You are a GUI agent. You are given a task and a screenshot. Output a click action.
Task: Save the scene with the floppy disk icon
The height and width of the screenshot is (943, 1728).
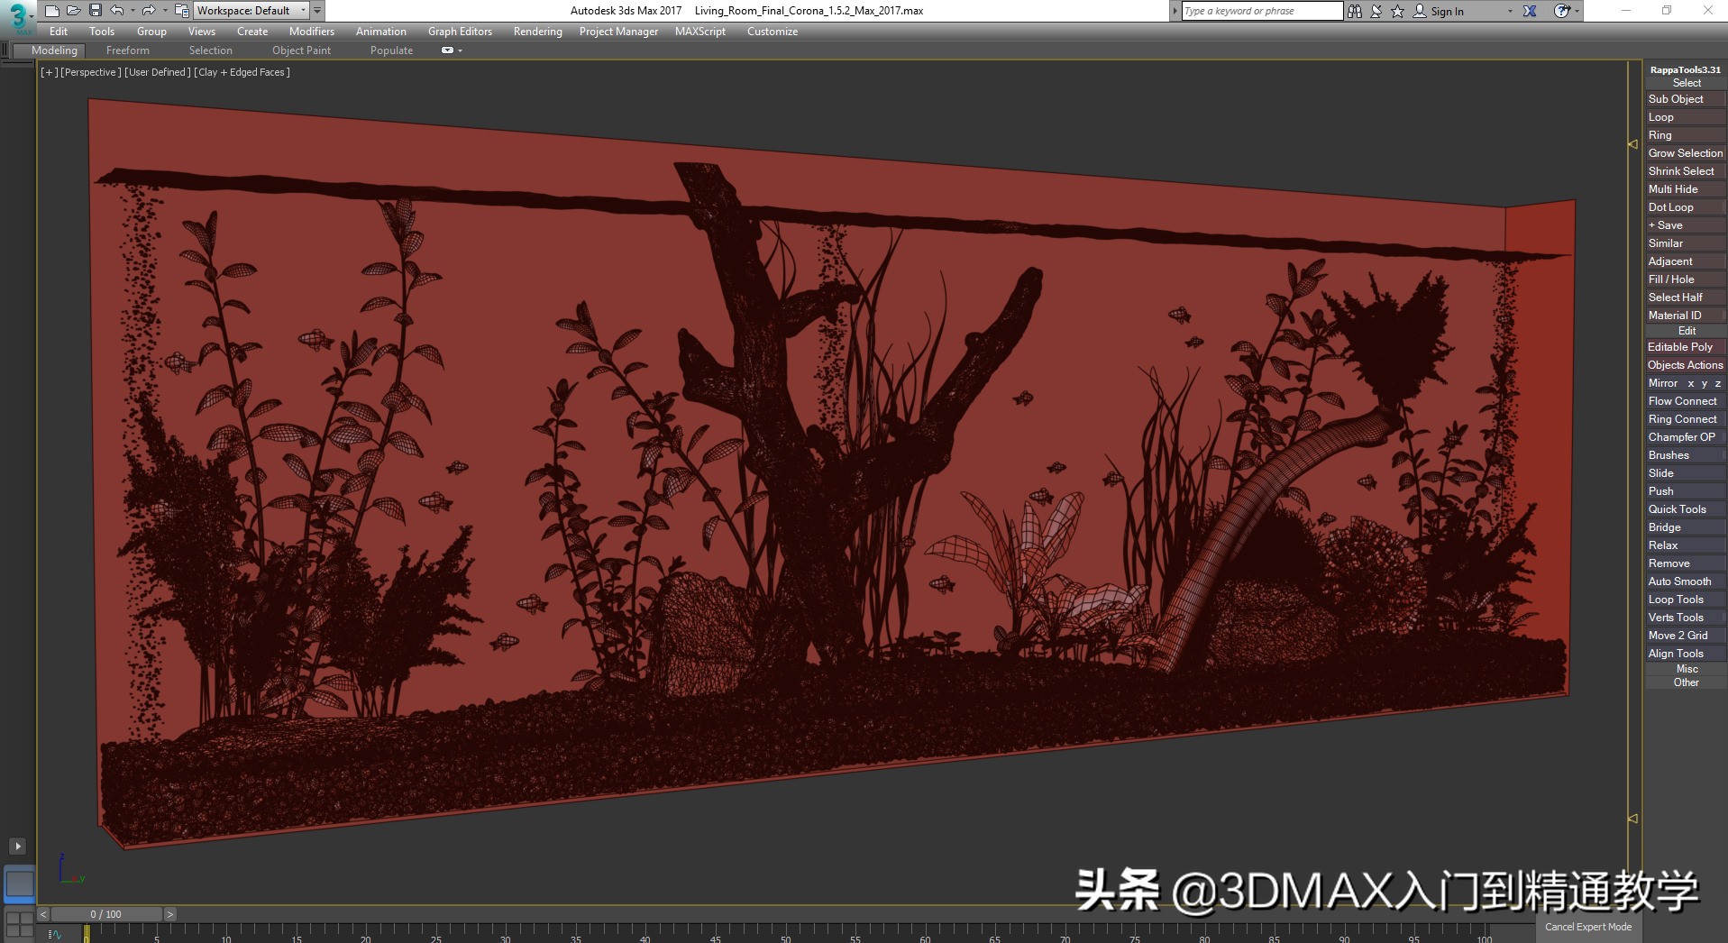[x=95, y=11]
